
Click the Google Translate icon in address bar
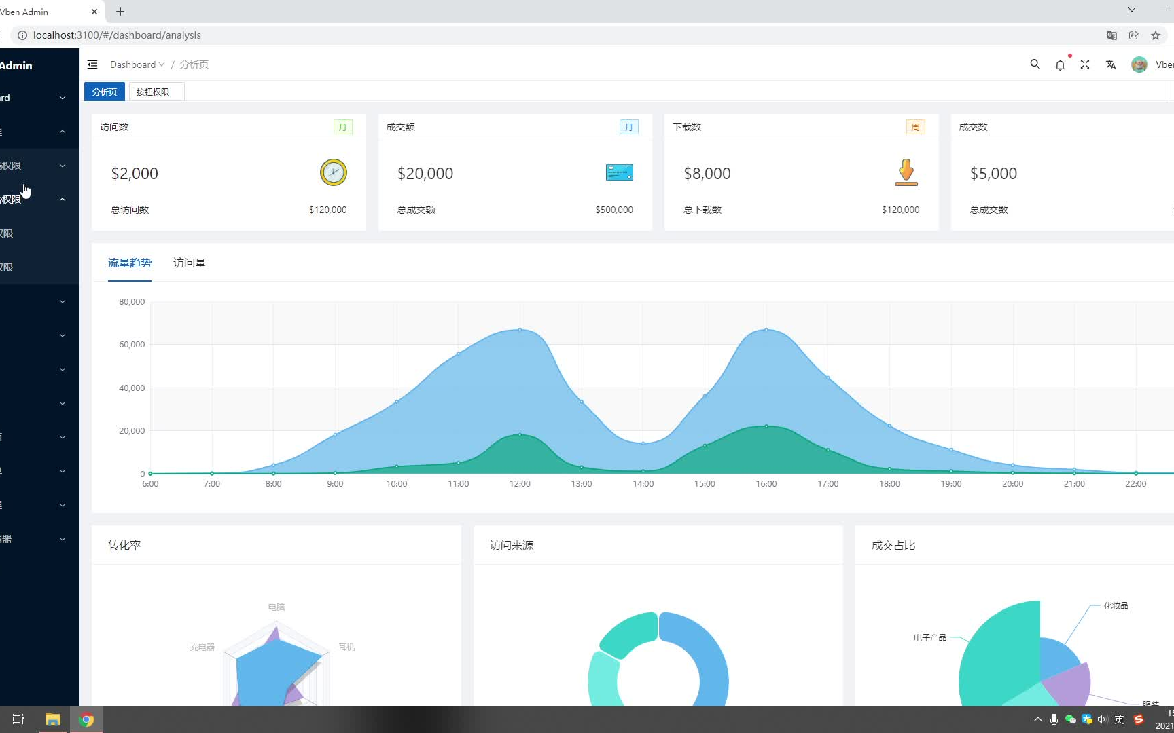tap(1112, 35)
